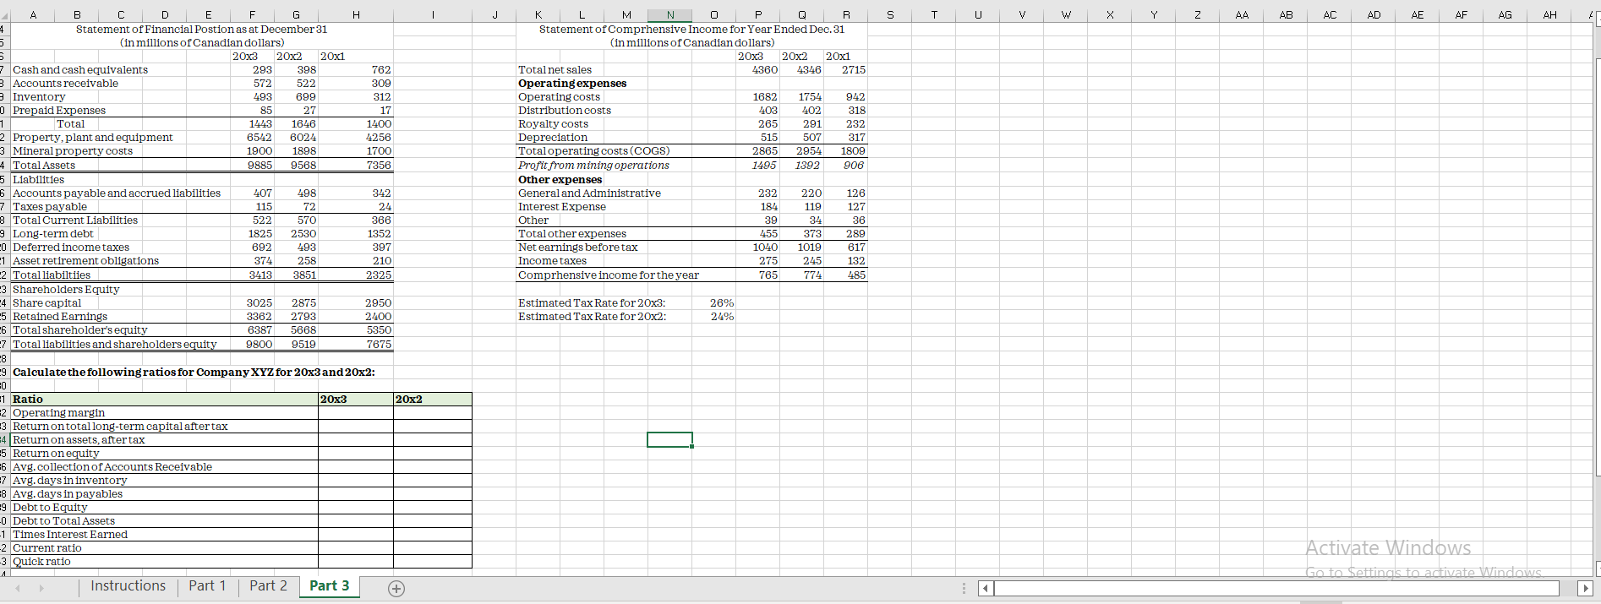Select 'Avg. days in payables' row label
Image resolution: width=1601 pixels, height=604 pixels.
pos(68,494)
